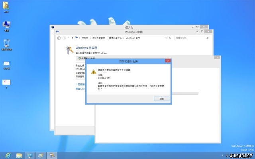This screenshot has height=159, width=255.
Task: Click the flag icon in the address bar
Action: click(76, 38)
